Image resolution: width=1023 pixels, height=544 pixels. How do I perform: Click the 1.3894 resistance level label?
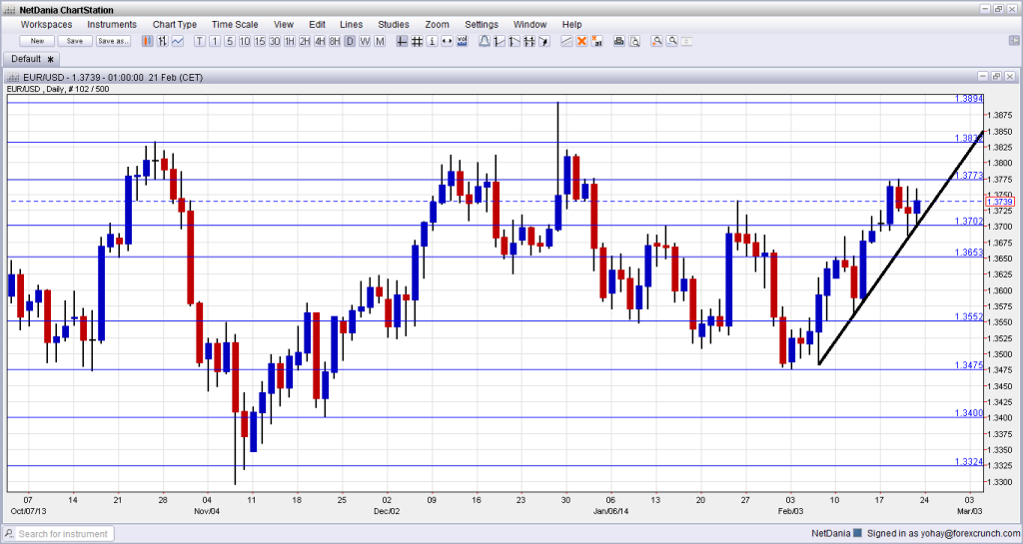(969, 99)
